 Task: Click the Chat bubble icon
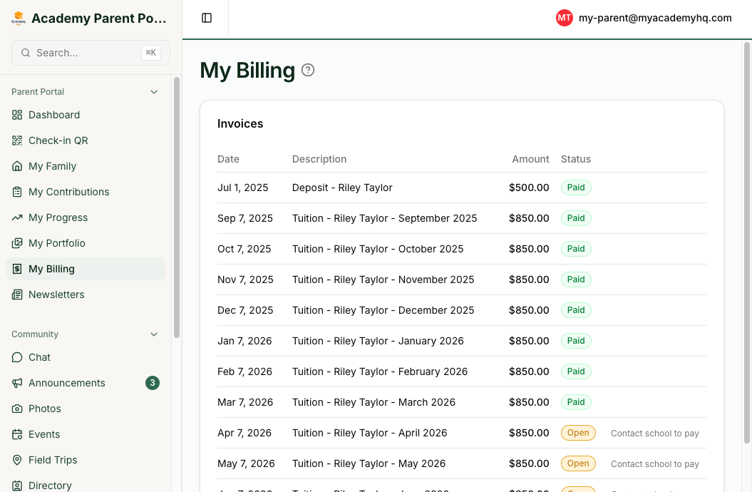(17, 357)
